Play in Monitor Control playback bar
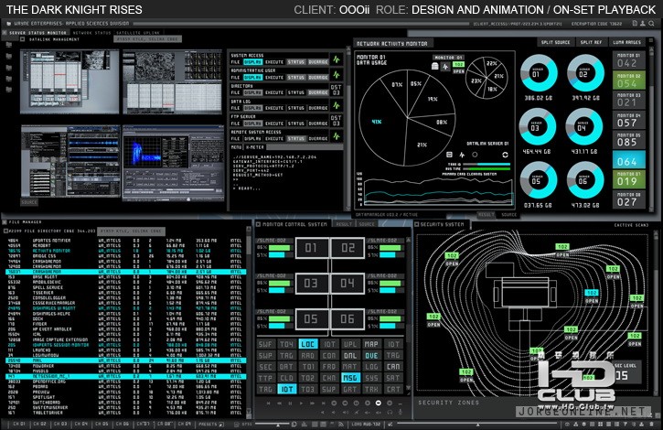 (301, 403)
